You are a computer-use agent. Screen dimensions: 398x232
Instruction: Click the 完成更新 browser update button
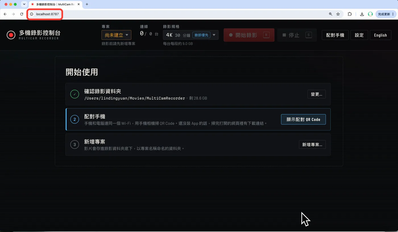(x=386, y=14)
